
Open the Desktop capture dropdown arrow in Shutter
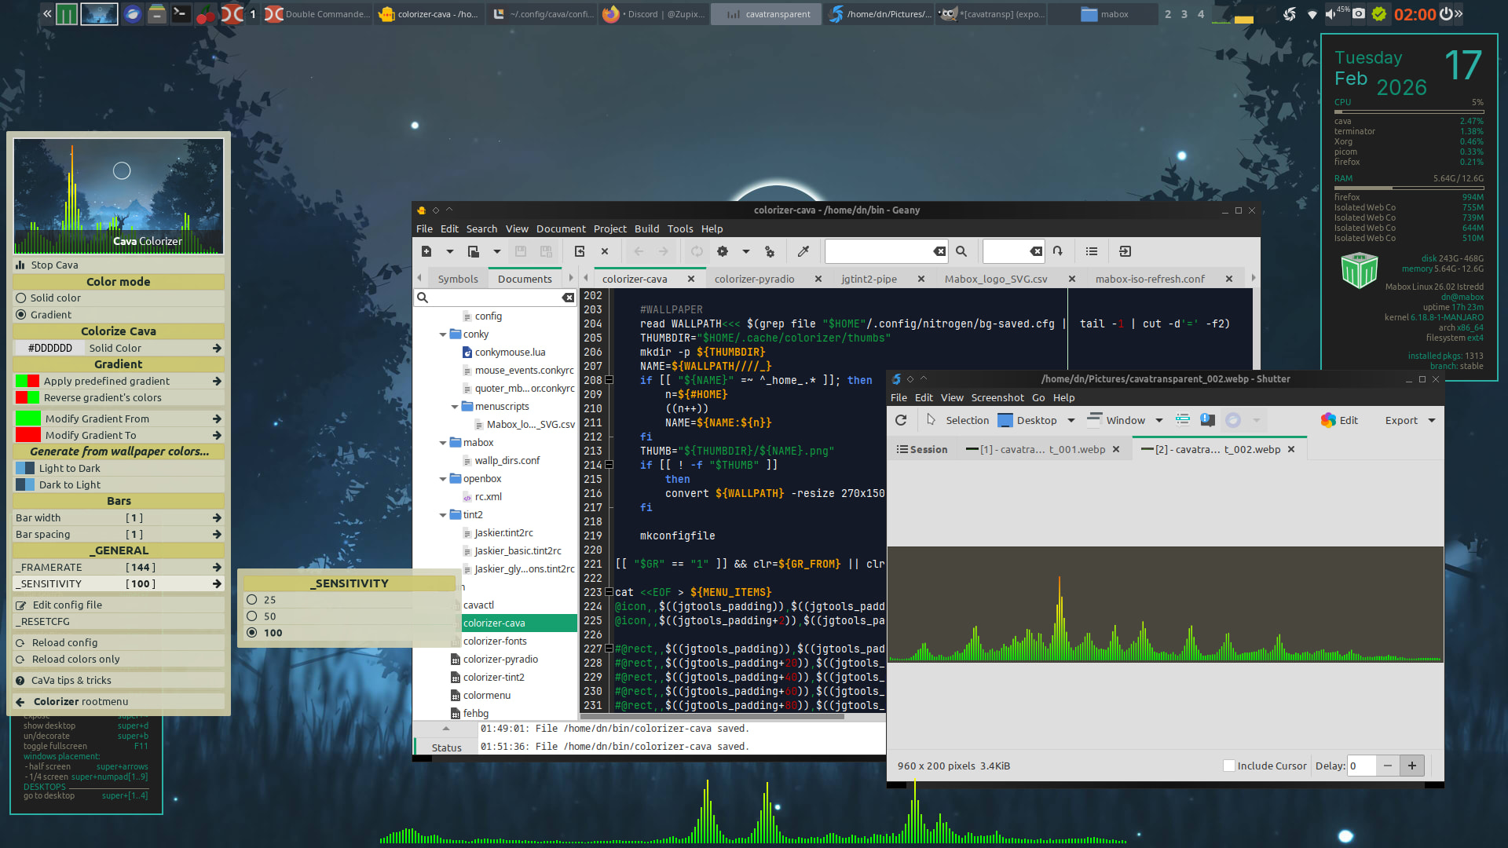(1071, 421)
